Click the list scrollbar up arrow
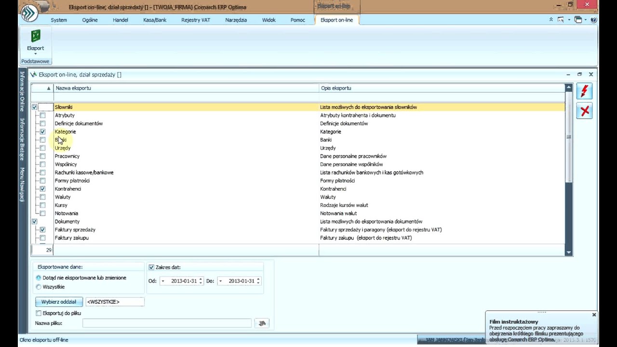The width and height of the screenshot is (617, 347). coord(569,88)
